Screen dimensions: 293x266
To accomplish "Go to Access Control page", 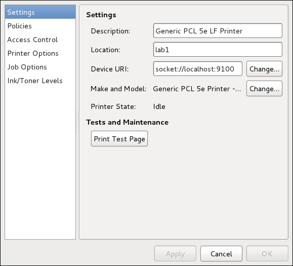I will (x=40, y=40).
